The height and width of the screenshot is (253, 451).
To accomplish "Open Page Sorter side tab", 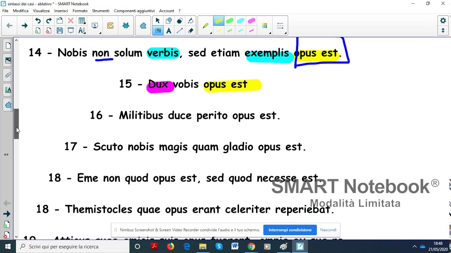I will tap(8, 46).
